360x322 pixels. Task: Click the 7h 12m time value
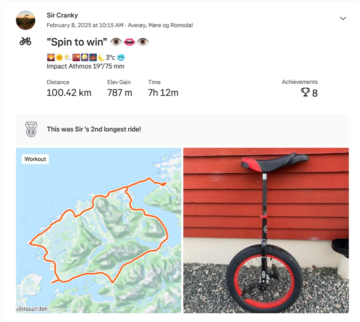(x=163, y=93)
